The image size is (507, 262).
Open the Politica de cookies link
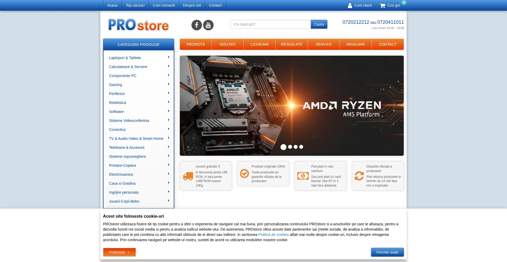pos(274,235)
